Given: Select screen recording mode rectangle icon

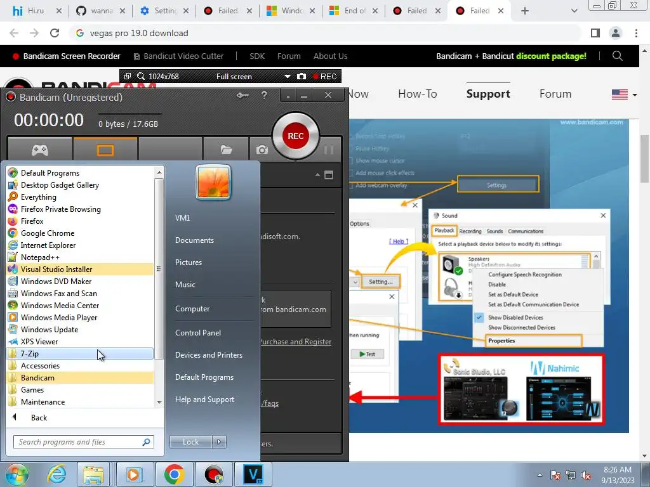Looking at the screenshot, I should (105, 150).
